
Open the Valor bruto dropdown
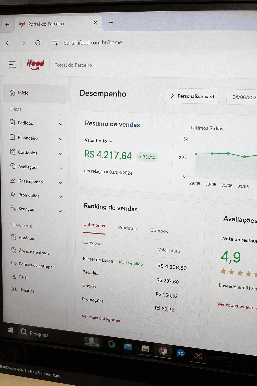click(x=98, y=141)
